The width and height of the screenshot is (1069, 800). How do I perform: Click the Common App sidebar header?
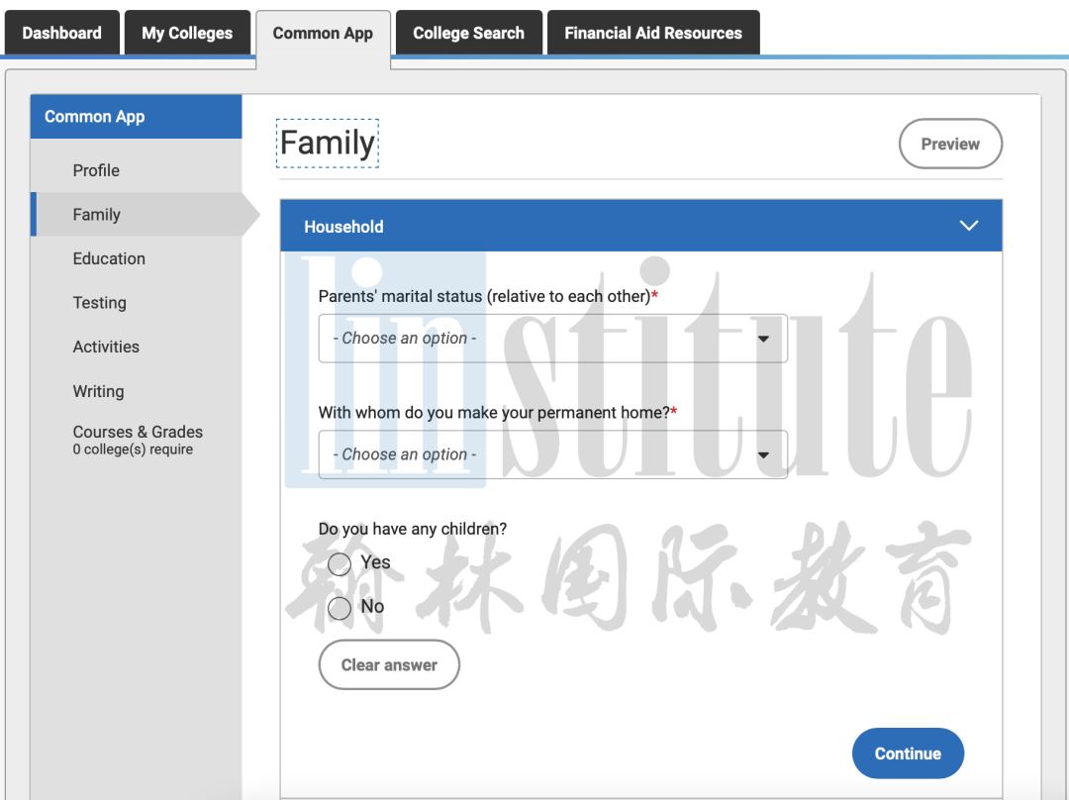pyautogui.click(x=137, y=117)
